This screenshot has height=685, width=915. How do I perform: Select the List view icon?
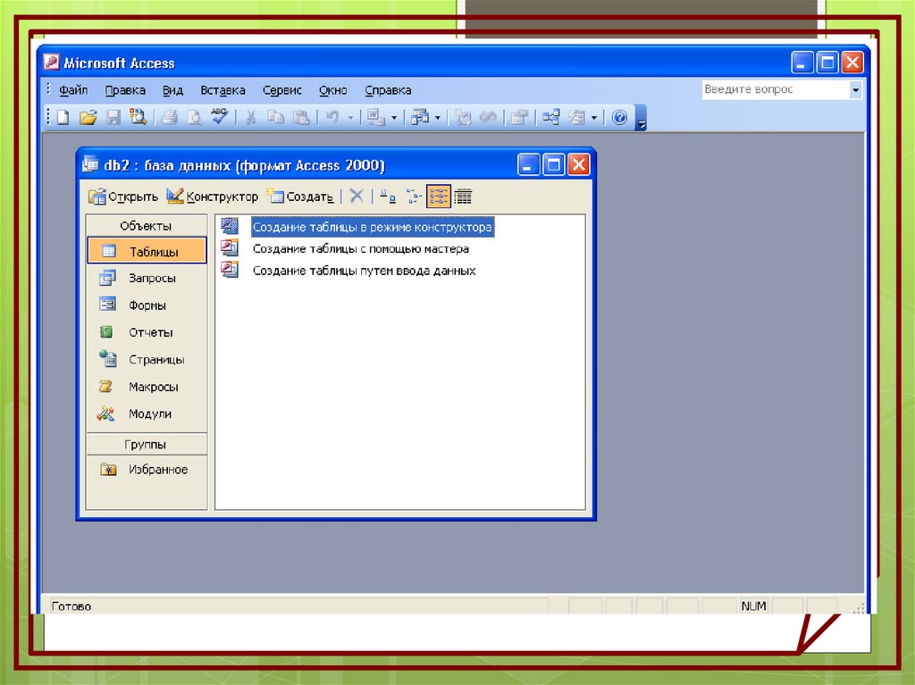tap(439, 196)
